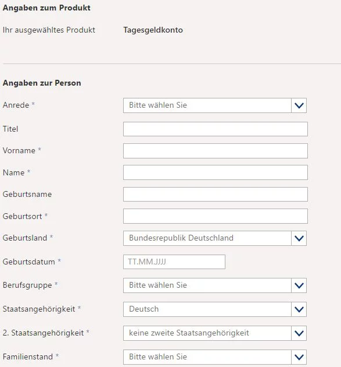Click the Familienstand chevron arrow
Image resolution: width=341 pixels, height=367 pixels.
click(299, 357)
